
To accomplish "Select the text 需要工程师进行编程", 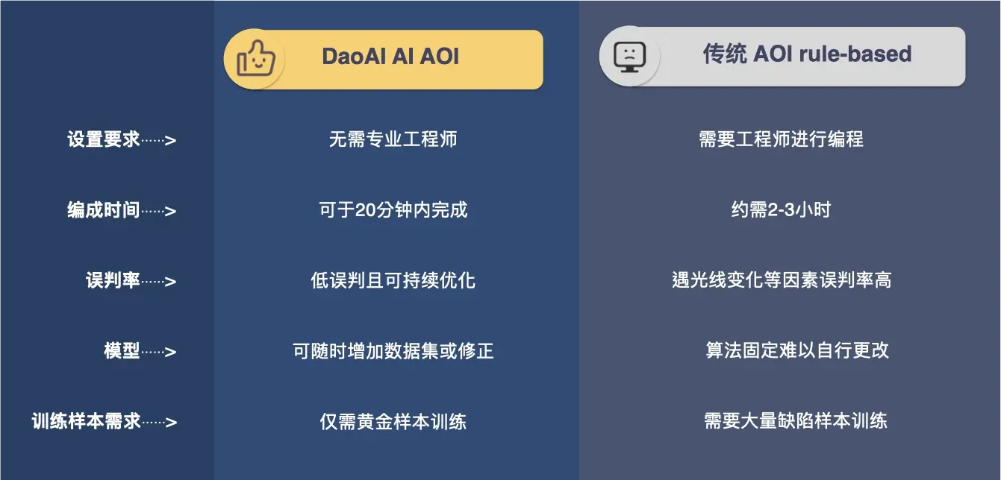I will (782, 139).
